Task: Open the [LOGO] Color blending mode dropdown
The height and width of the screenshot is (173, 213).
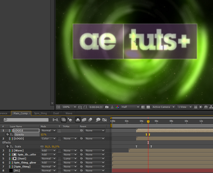Action: pos(48,138)
